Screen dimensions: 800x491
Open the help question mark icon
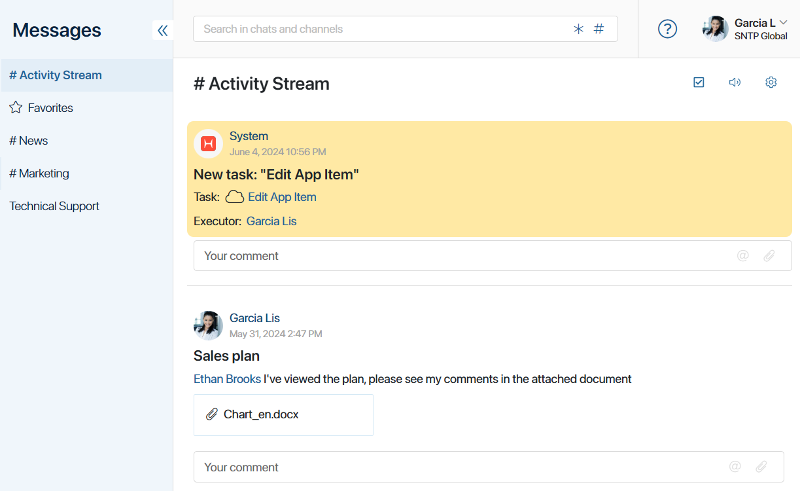[x=667, y=29]
